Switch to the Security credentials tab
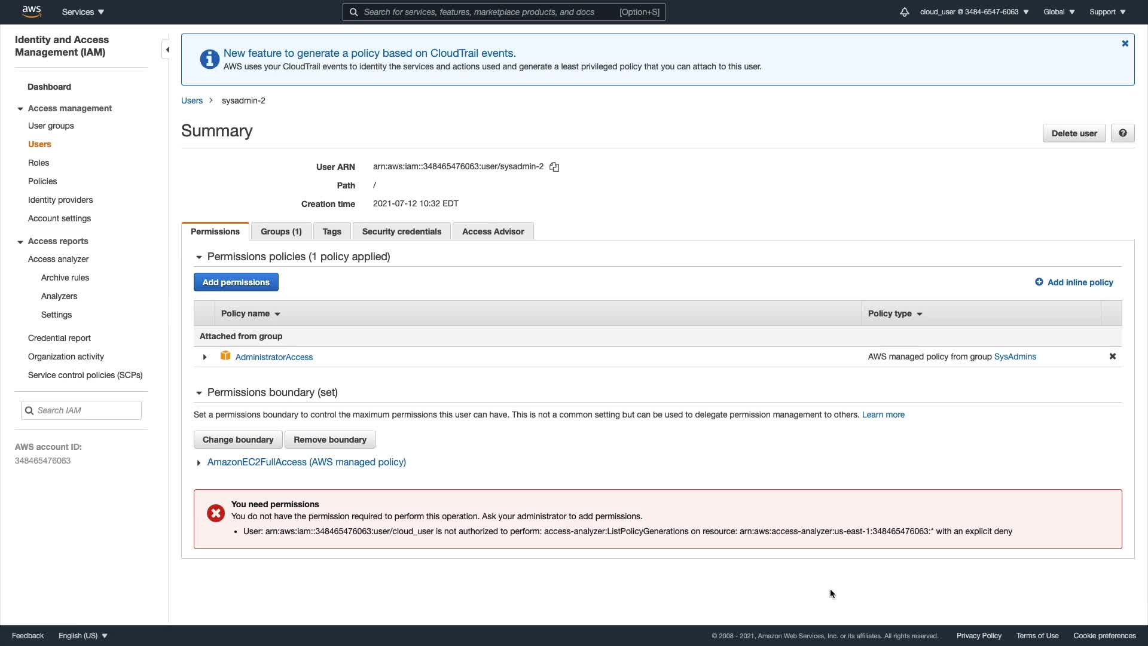1148x646 pixels. point(401,231)
